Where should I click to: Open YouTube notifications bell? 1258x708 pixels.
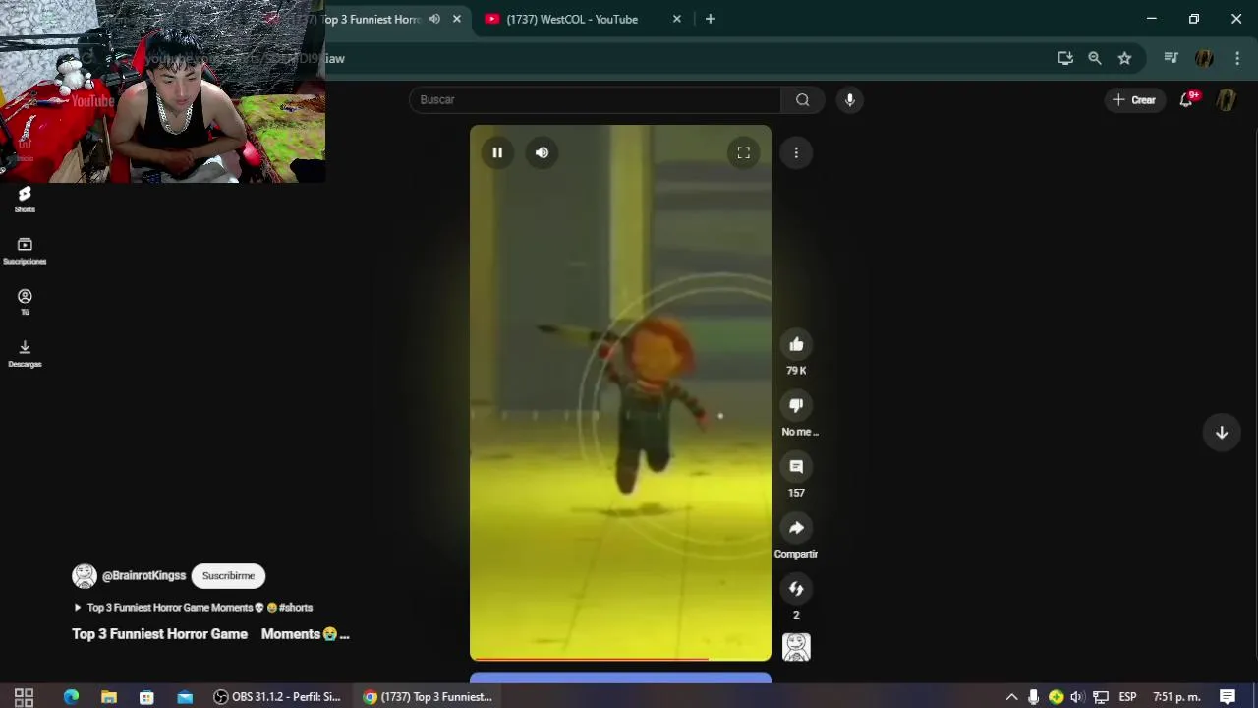[x=1187, y=99]
